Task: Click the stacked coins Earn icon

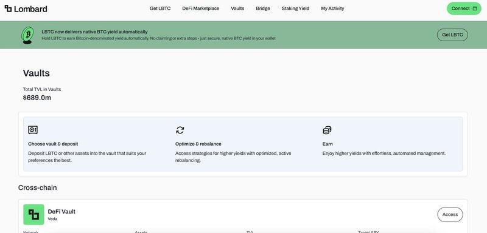Action: click(x=327, y=130)
